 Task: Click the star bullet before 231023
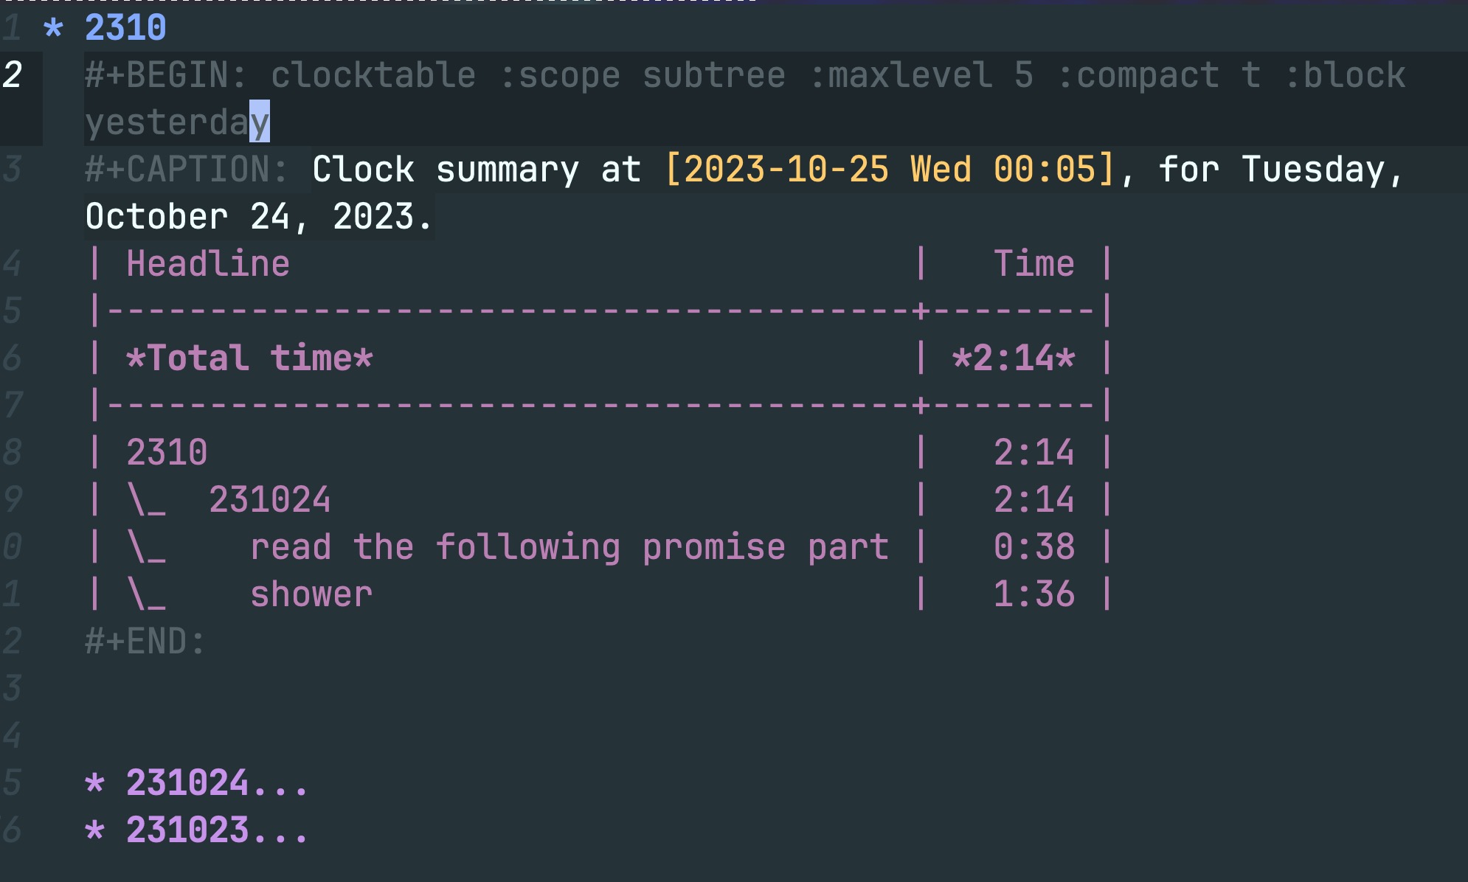(x=94, y=831)
